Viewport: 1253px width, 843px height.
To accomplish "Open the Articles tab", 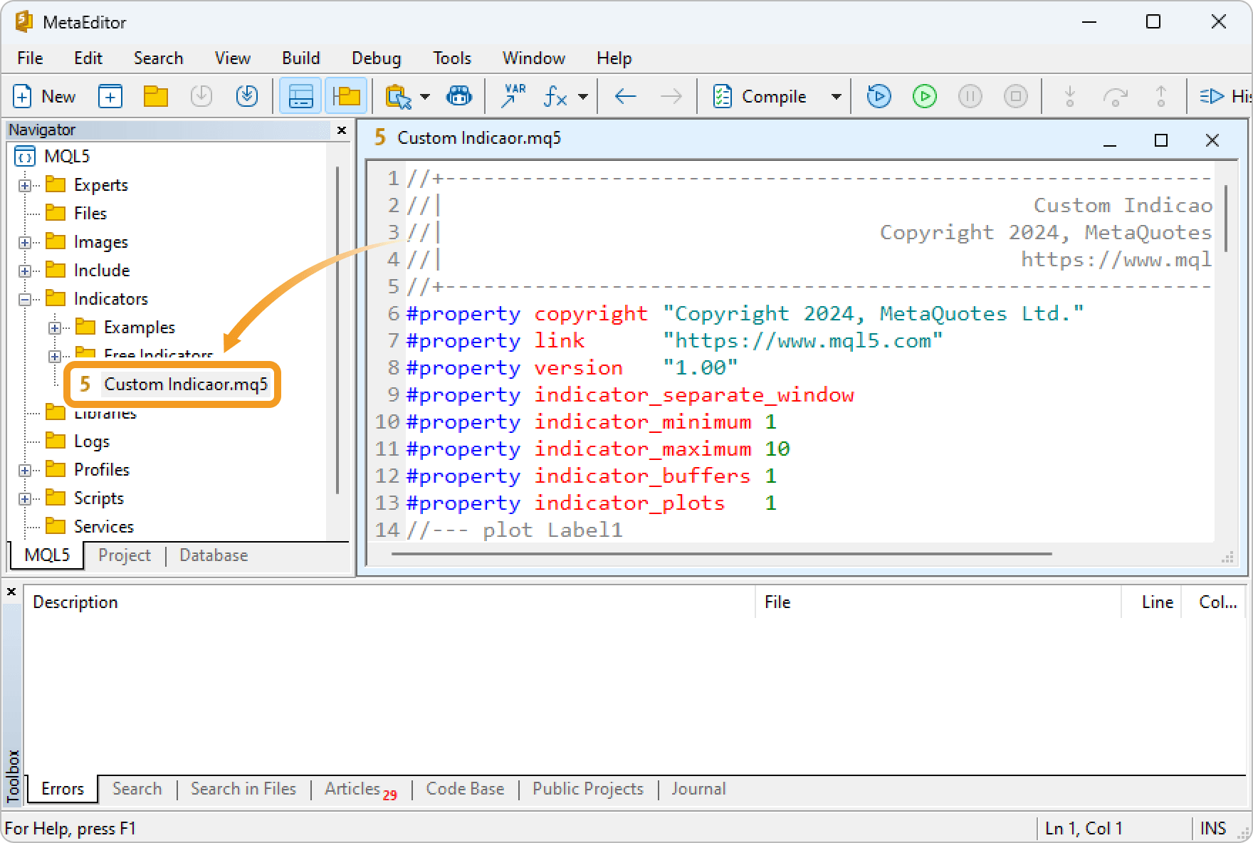I will coord(360,789).
